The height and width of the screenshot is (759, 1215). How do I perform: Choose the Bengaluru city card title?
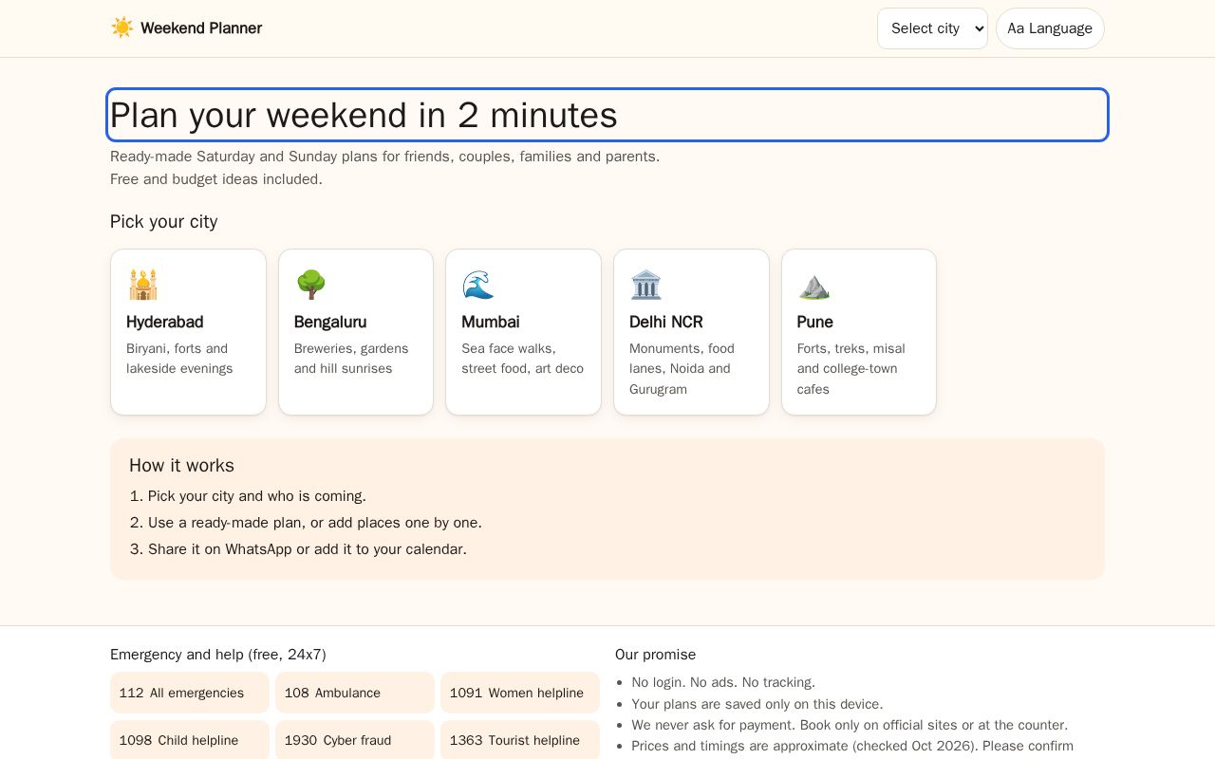330,323
